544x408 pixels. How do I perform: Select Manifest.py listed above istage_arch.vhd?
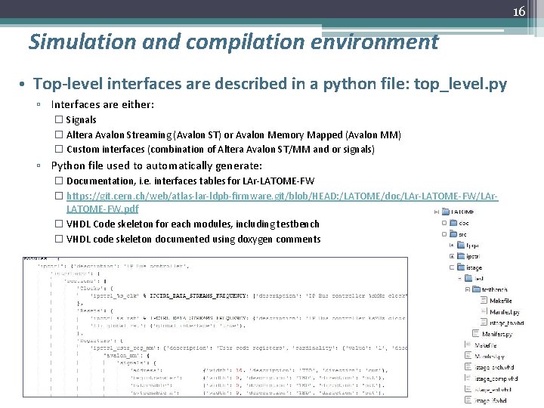[x=490, y=357]
